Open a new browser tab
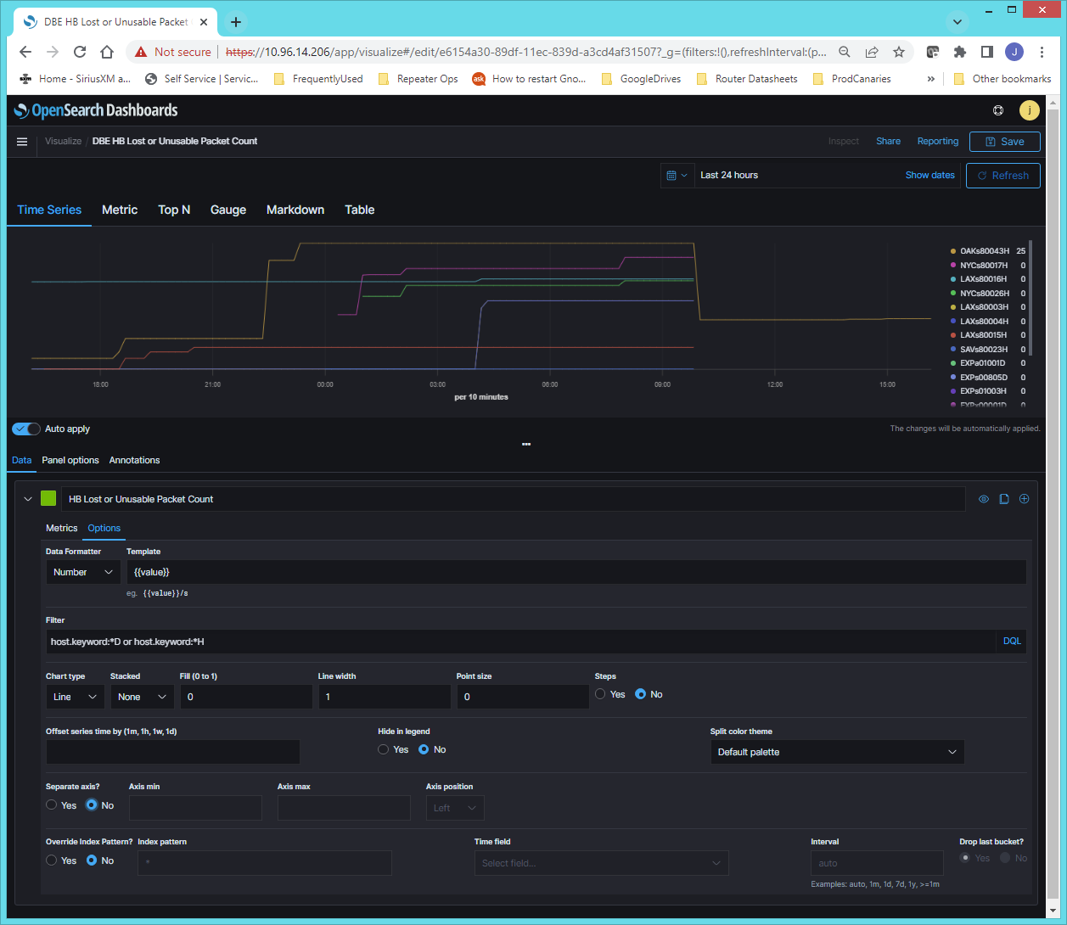Image resolution: width=1067 pixels, height=925 pixels. [x=236, y=22]
